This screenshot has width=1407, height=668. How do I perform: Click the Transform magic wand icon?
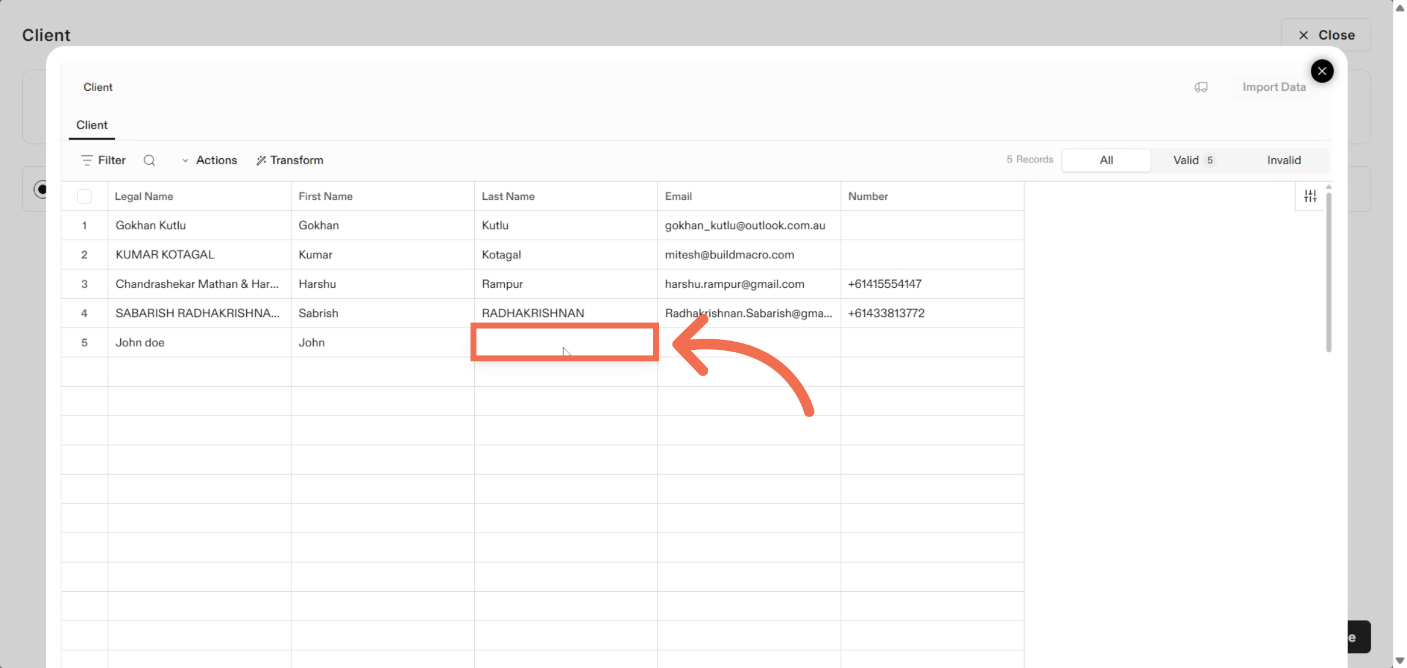pos(261,161)
